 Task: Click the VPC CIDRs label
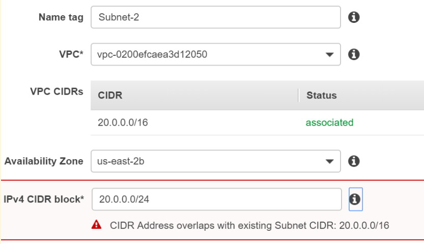[56, 92]
